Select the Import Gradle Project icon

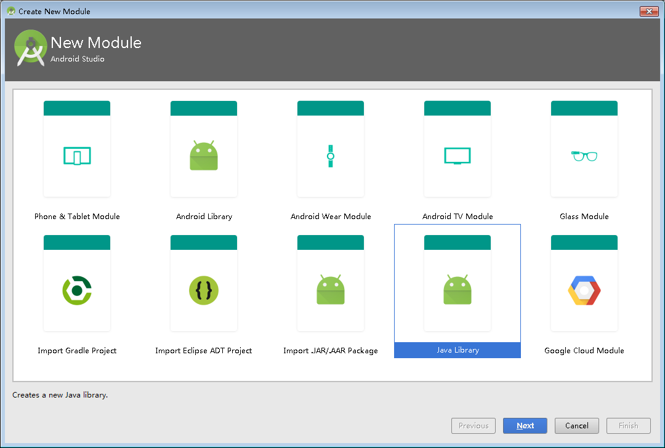pos(77,290)
